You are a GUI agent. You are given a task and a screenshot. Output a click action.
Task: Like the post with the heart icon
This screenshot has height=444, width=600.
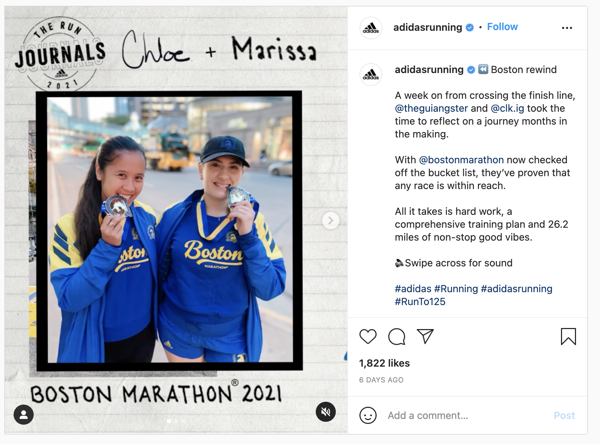click(x=368, y=337)
